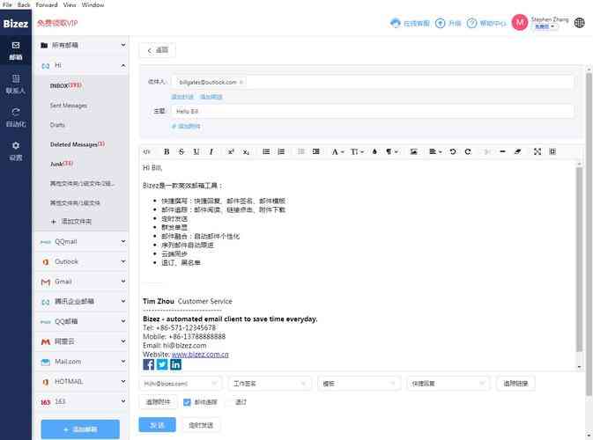Click the undo icon in toolbar
The height and width of the screenshot is (440, 593).
[453, 151]
